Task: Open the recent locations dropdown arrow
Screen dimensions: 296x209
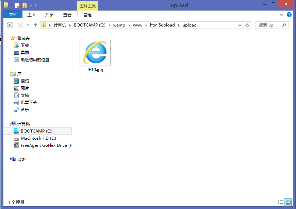Action: 28,25
